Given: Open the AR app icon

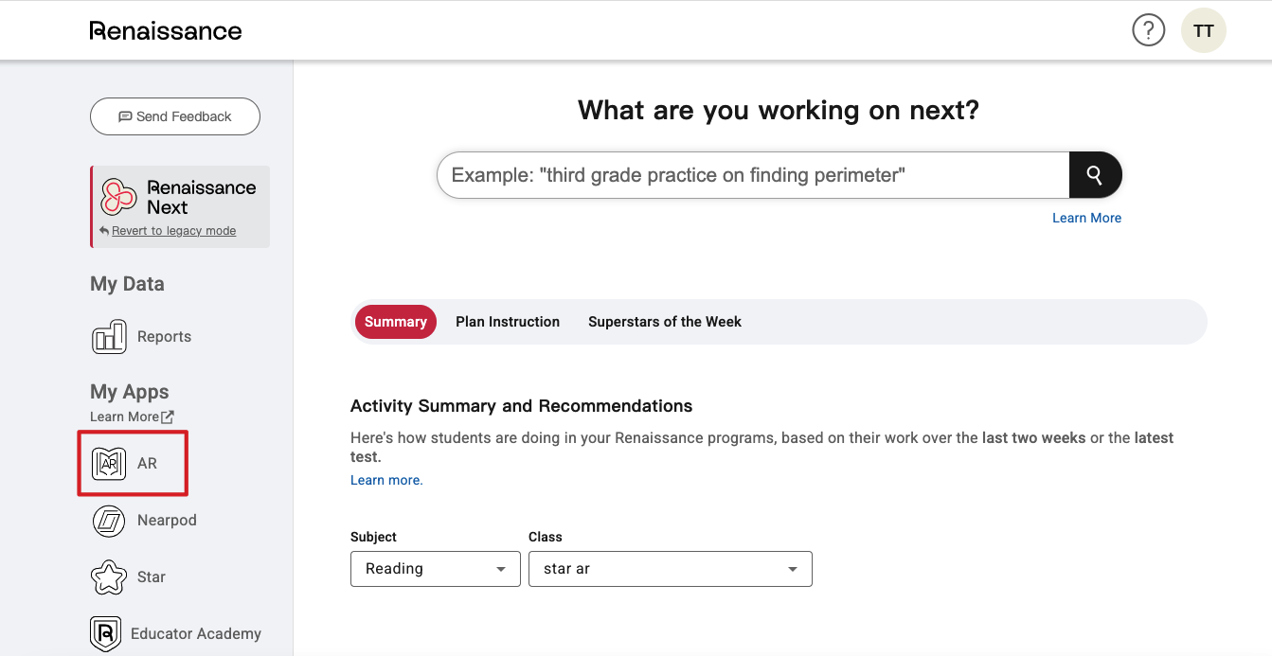Looking at the screenshot, I should point(109,464).
